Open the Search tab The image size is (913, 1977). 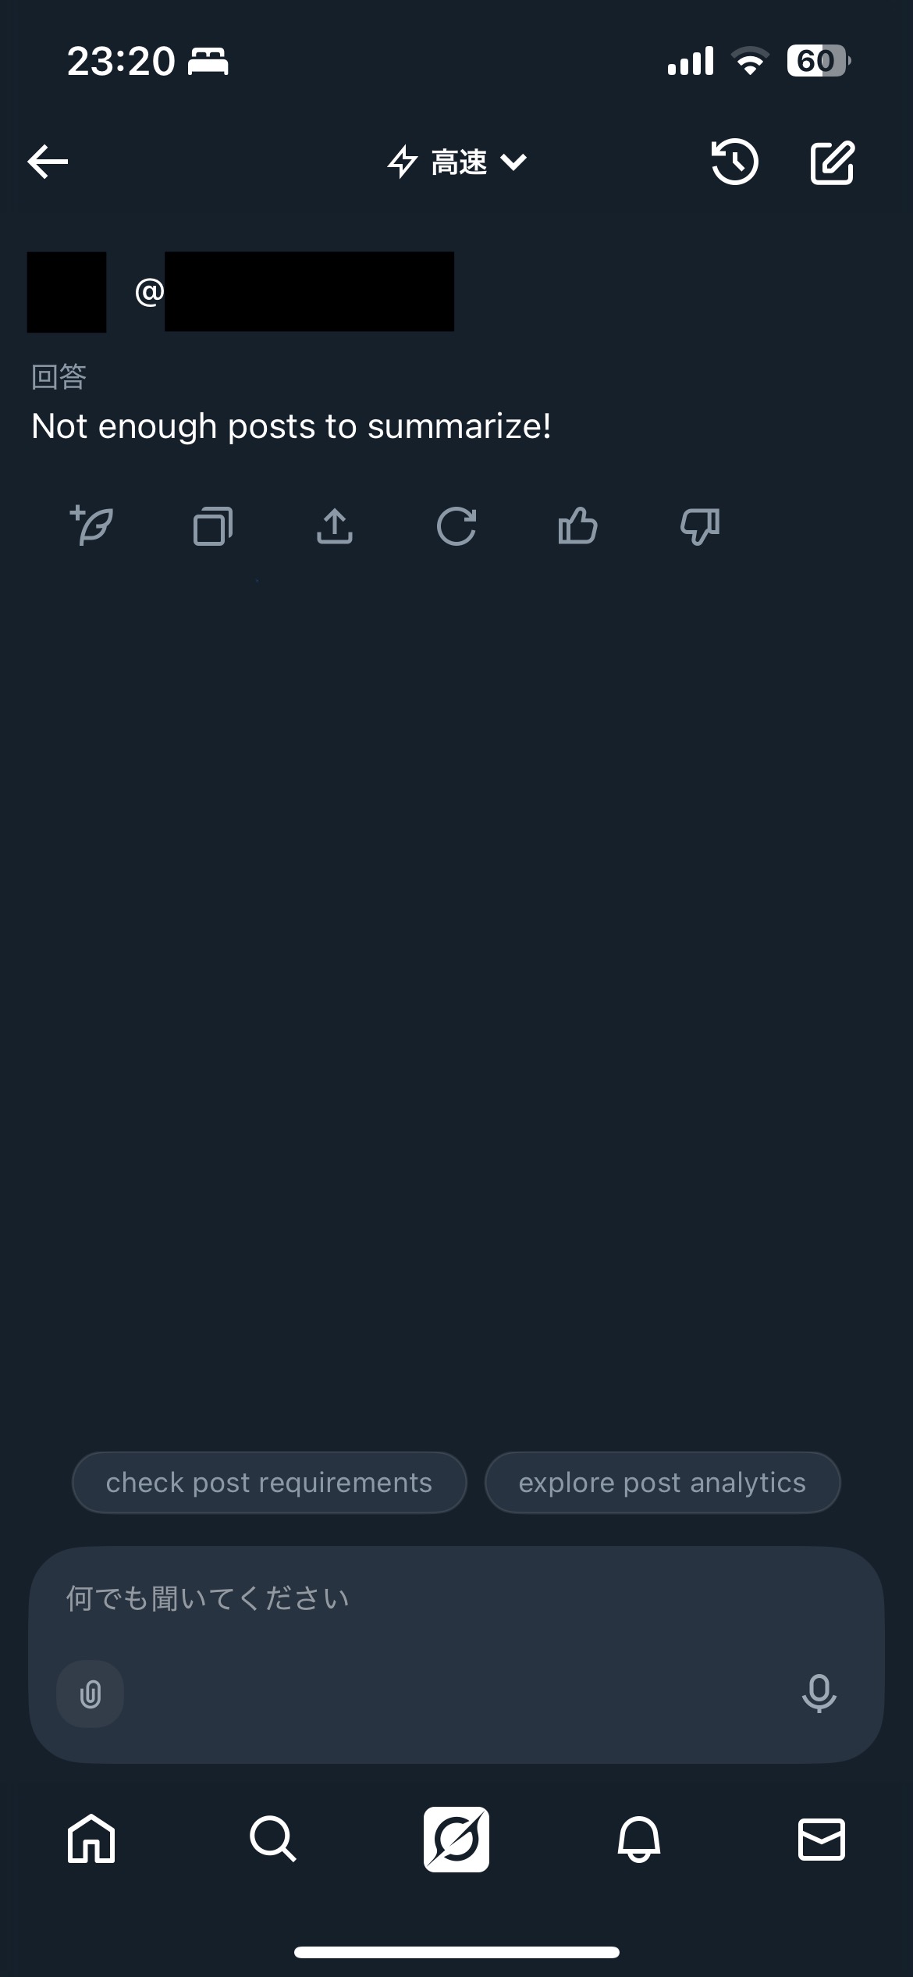point(273,1840)
